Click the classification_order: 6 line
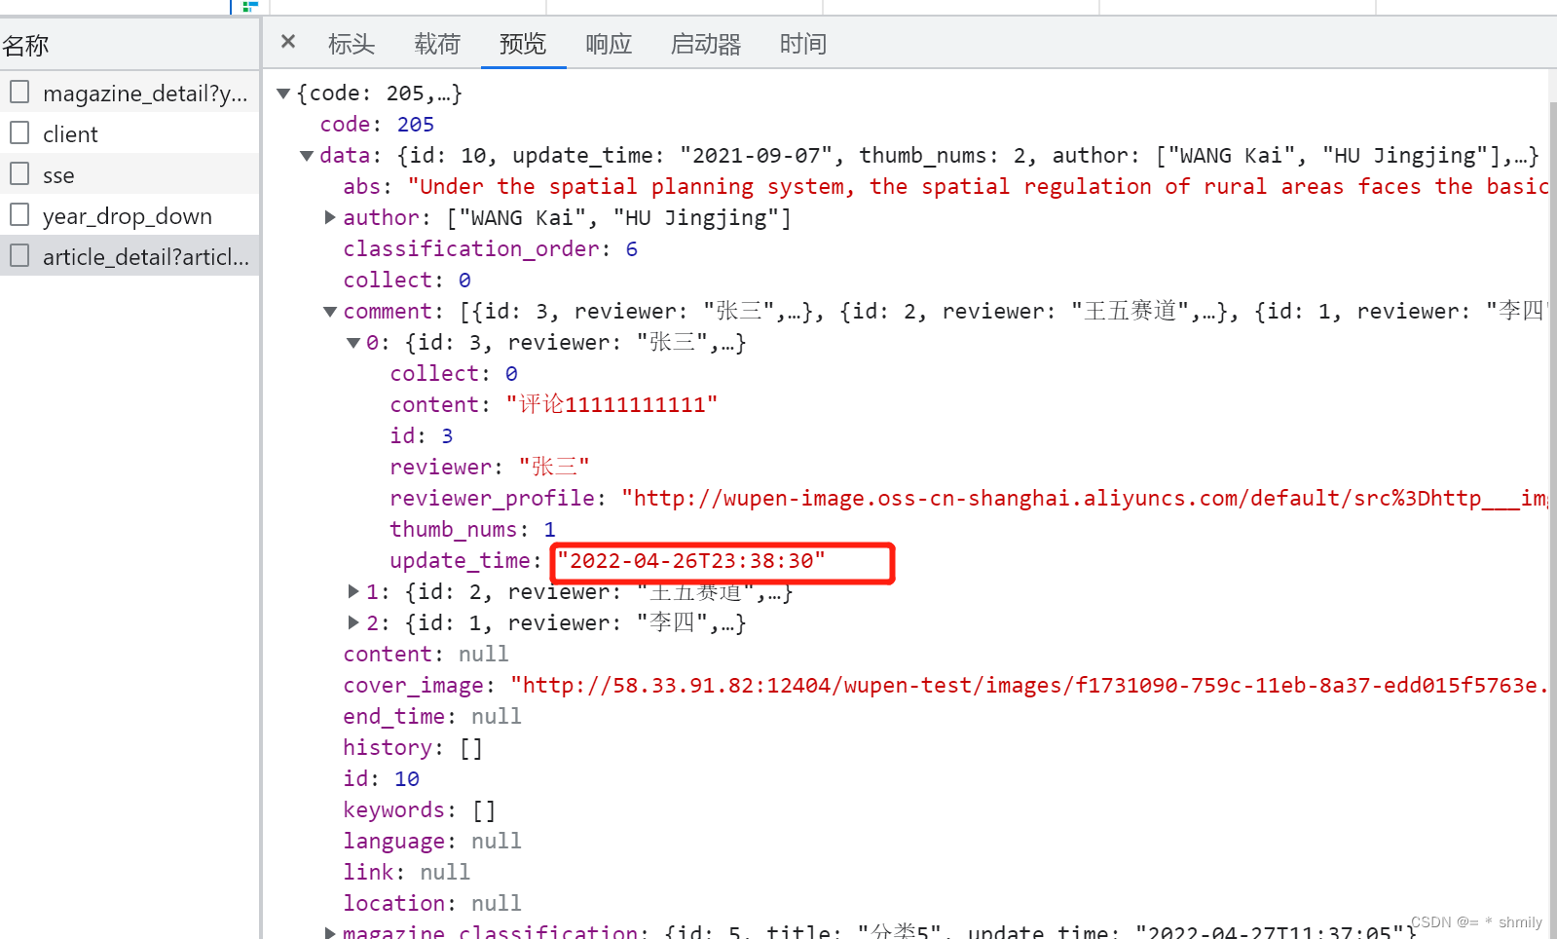Screen dimensions: 1557x939 [x=491, y=249]
